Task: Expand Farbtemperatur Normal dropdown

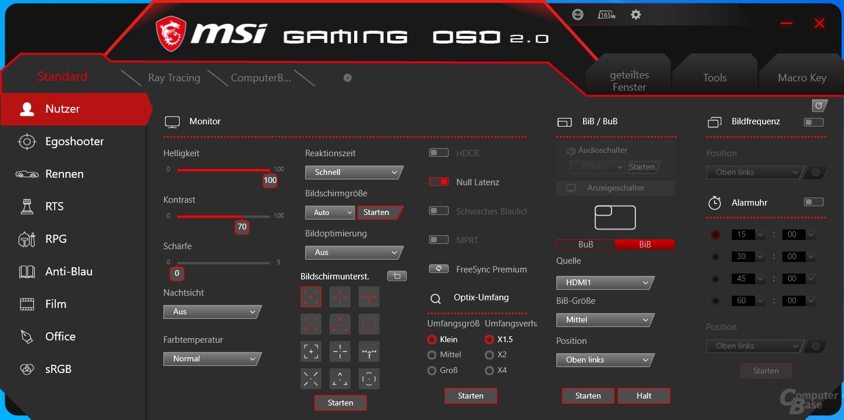Action: 212,359
